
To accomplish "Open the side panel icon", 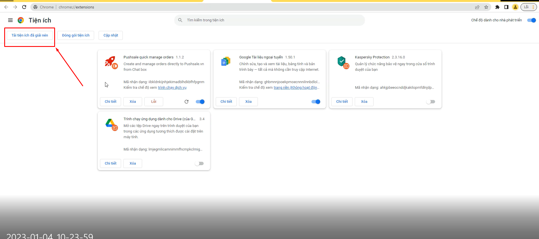I will tap(506, 7).
